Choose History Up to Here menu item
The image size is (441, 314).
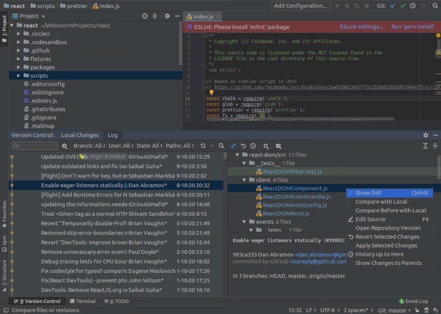click(x=389, y=254)
